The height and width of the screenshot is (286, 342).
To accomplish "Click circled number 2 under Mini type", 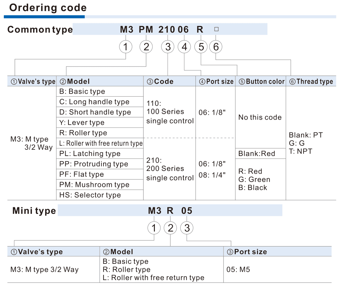I will click(x=170, y=228).
